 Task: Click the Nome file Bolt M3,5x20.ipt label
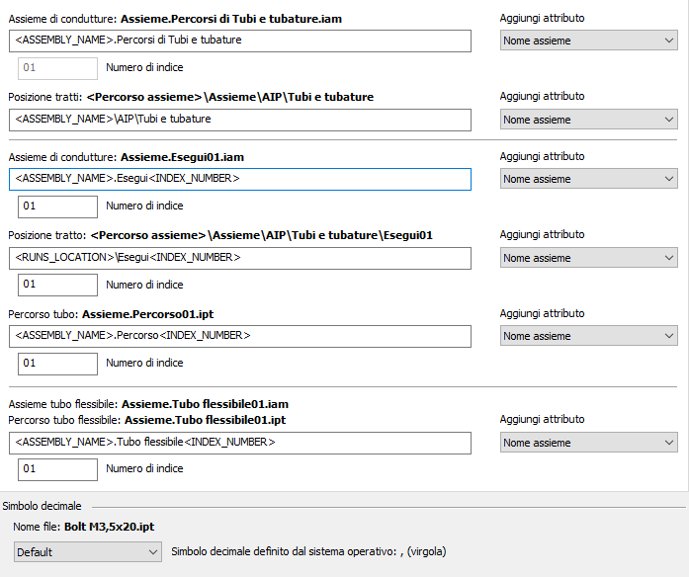coord(84,527)
